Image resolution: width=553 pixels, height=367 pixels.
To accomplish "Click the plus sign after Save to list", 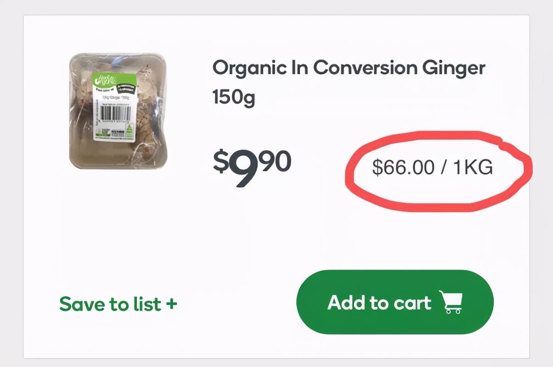I will 171,304.
